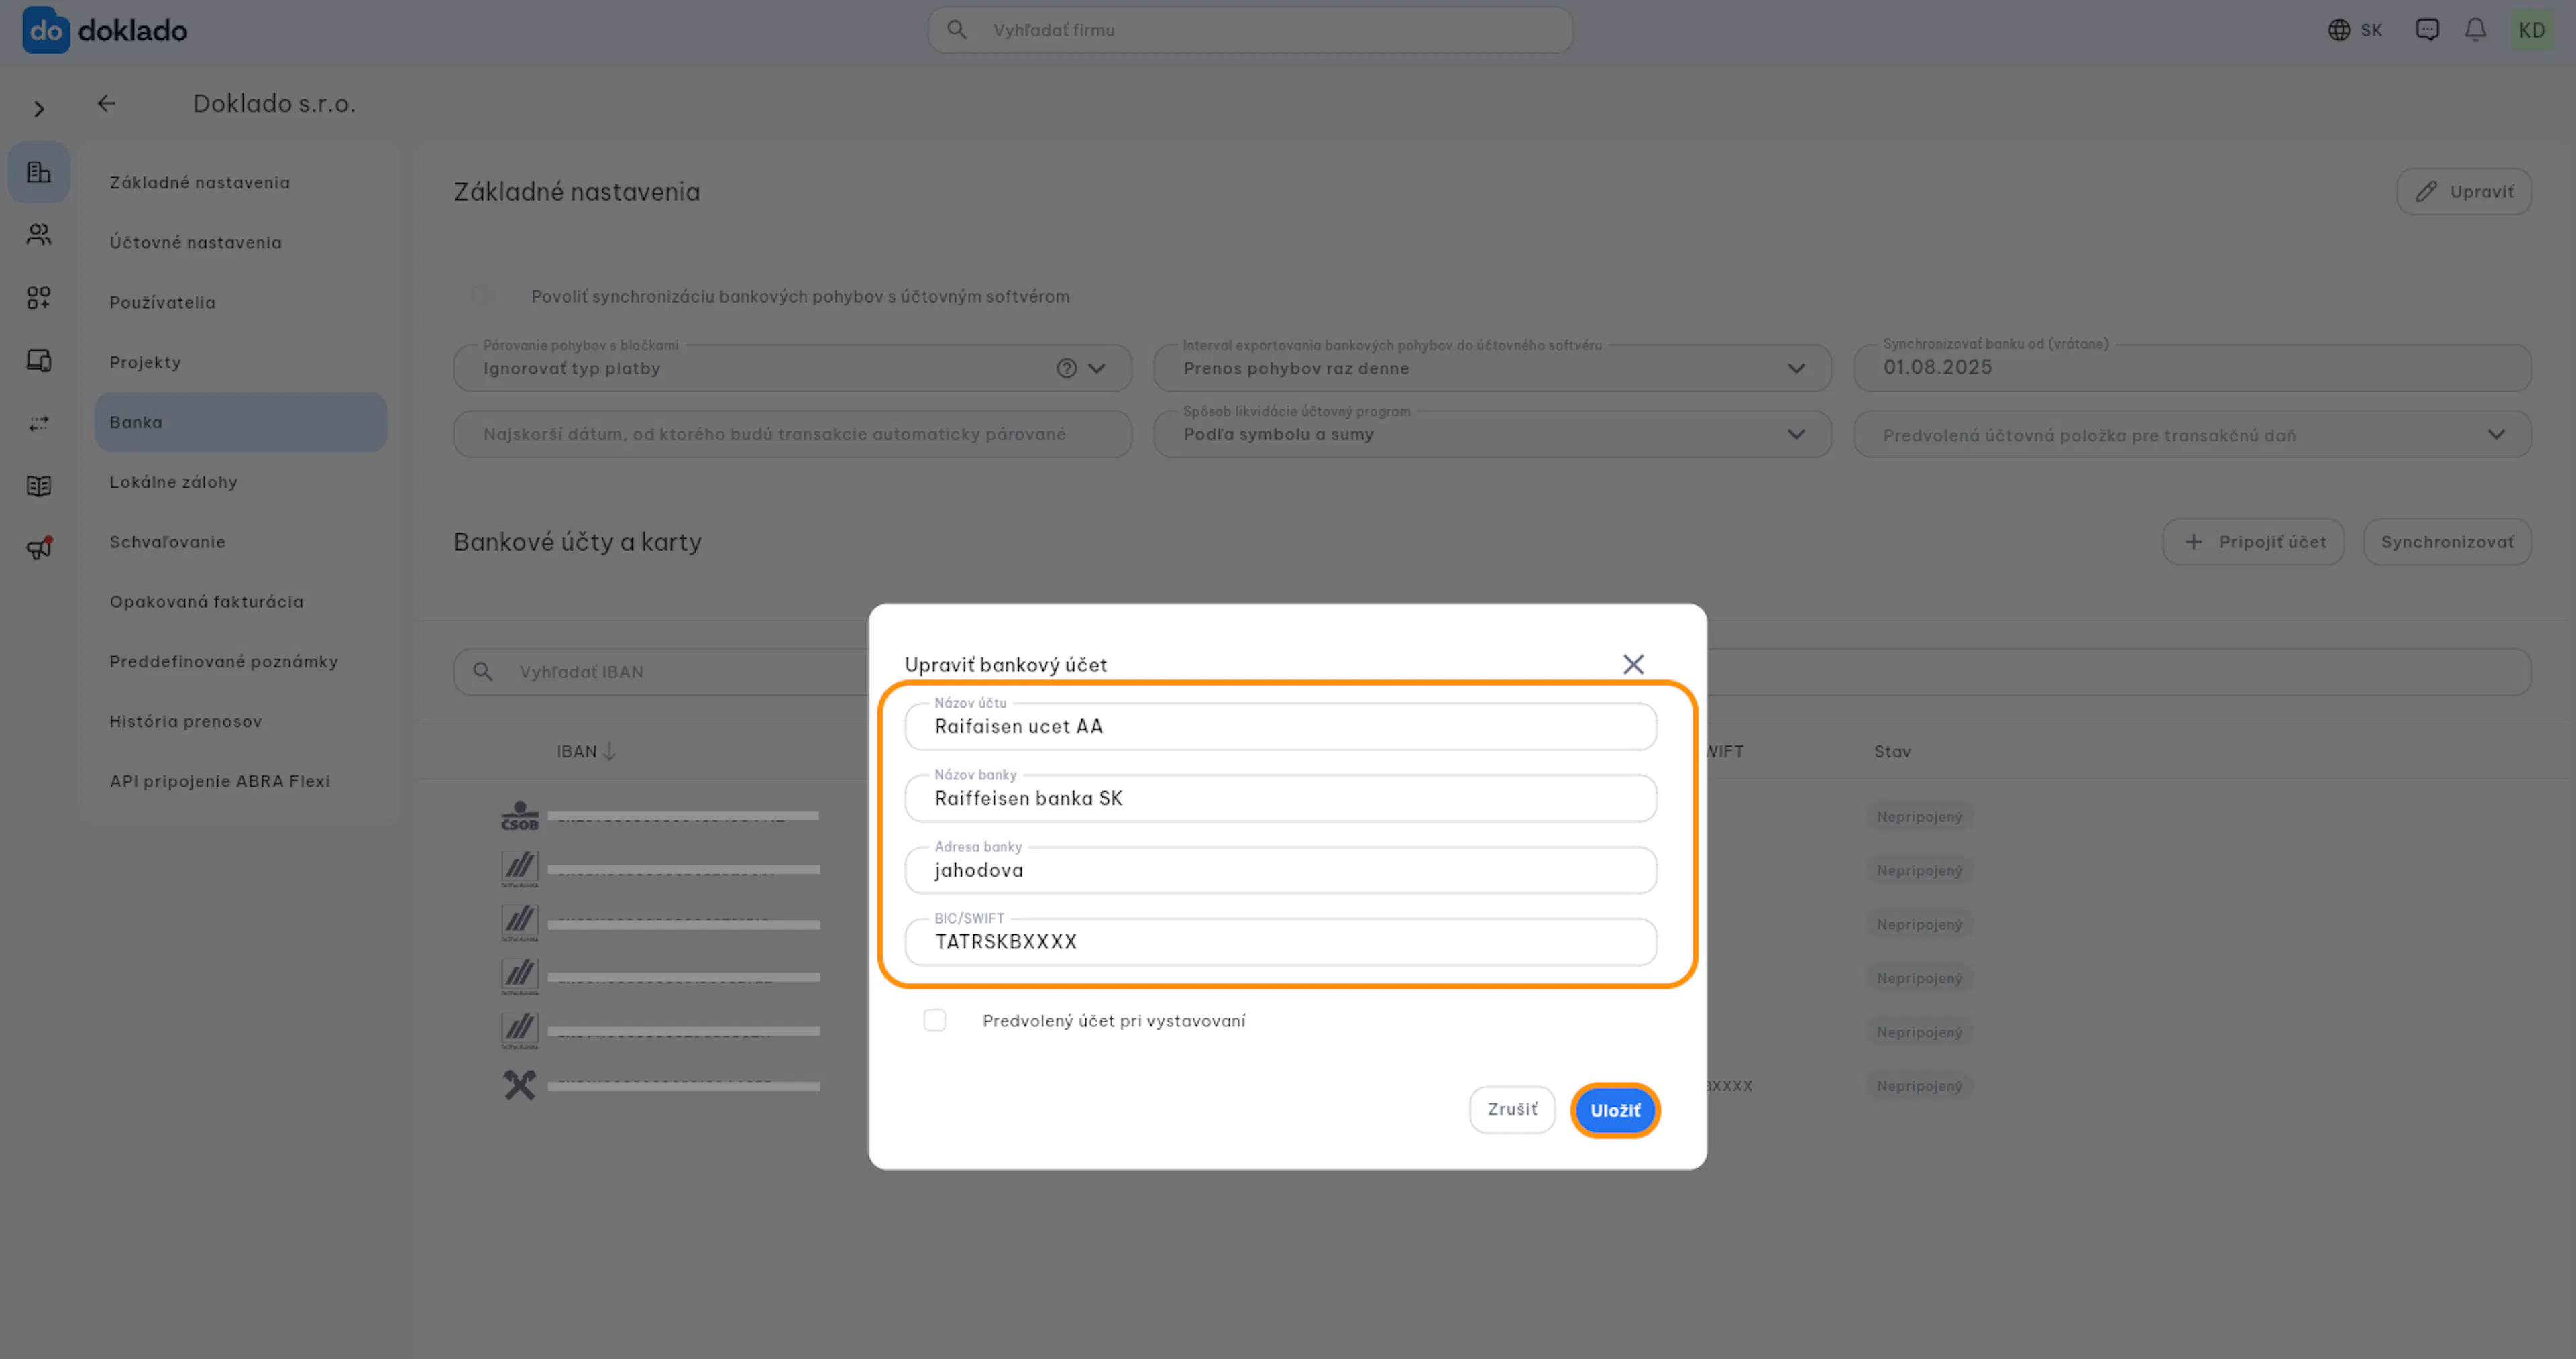
Task: Sort by IBAN column arrow
Action: tap(609, 751)
